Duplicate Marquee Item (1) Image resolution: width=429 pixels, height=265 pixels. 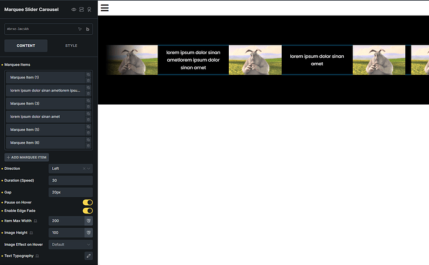click(x=88, y=75)
